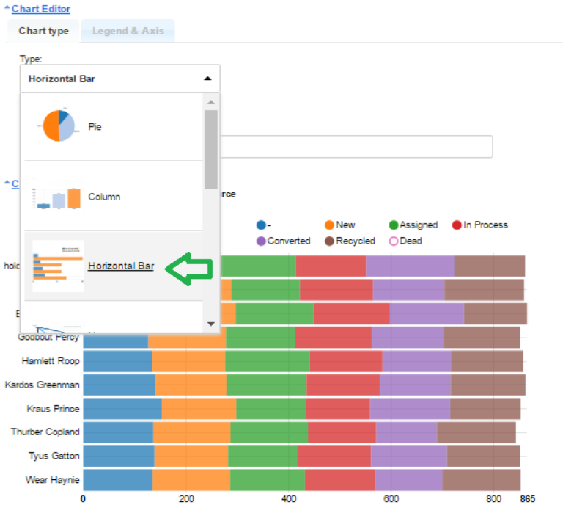Toggle the blue '-' legend series

pos(264,225)
